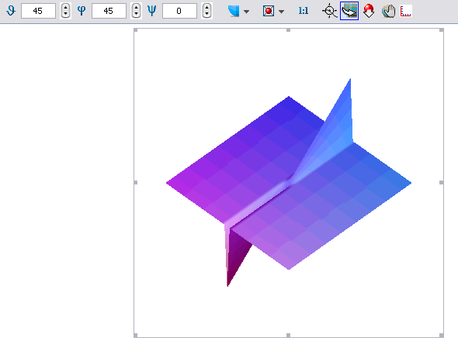458x341 pixels.
Task: Click the phi angle field showing 45
Action: click(109, 11)
